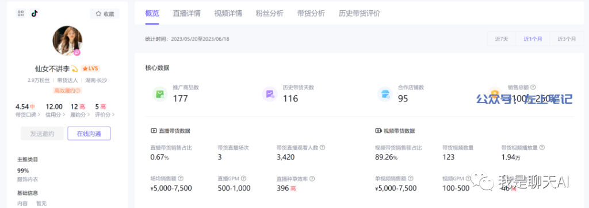The image size is (589, 208).
Task: Click the 2.9万粉丝 follower count
Action: point(39,80)
